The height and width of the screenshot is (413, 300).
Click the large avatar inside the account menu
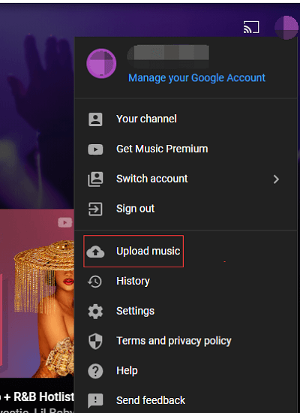[x=101, y=64]
